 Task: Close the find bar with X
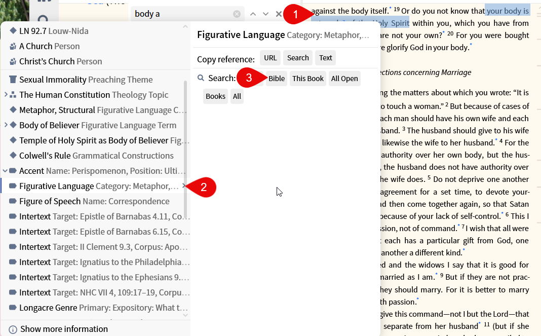pos(279,14)
